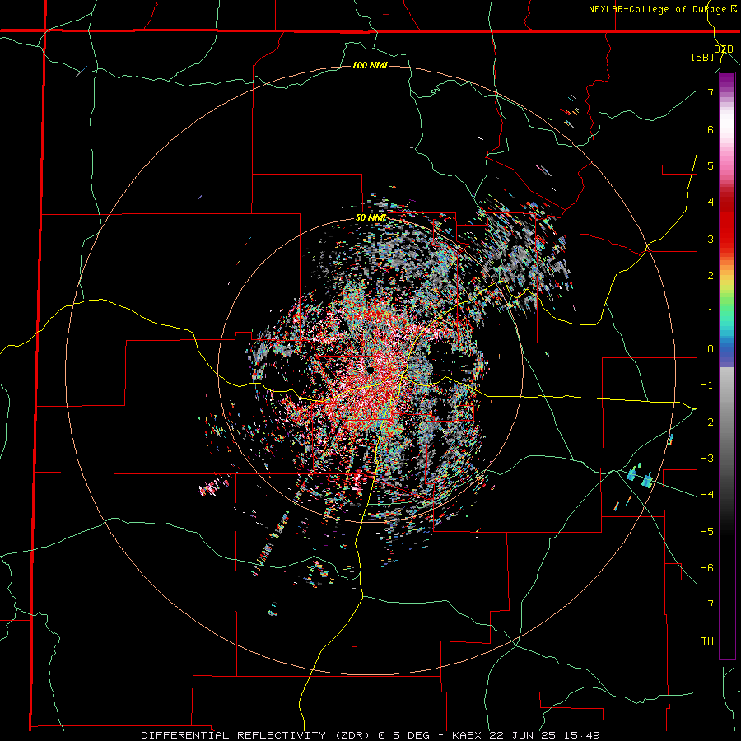The height and width of the screenshot is (741, 741).
Task: Click the -6 value on the color scale
Action: pos(707,567)
